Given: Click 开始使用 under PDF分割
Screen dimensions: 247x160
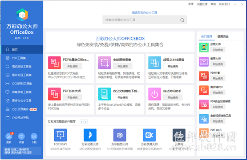Looking at the screenshot, I should 218,78.
